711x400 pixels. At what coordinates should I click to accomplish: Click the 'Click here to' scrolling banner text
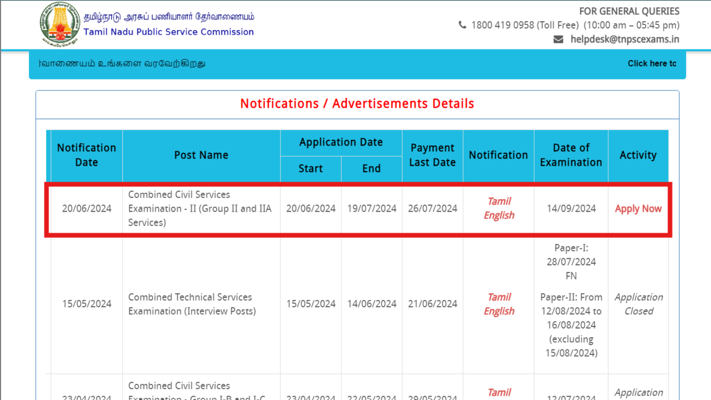(652, 63)
